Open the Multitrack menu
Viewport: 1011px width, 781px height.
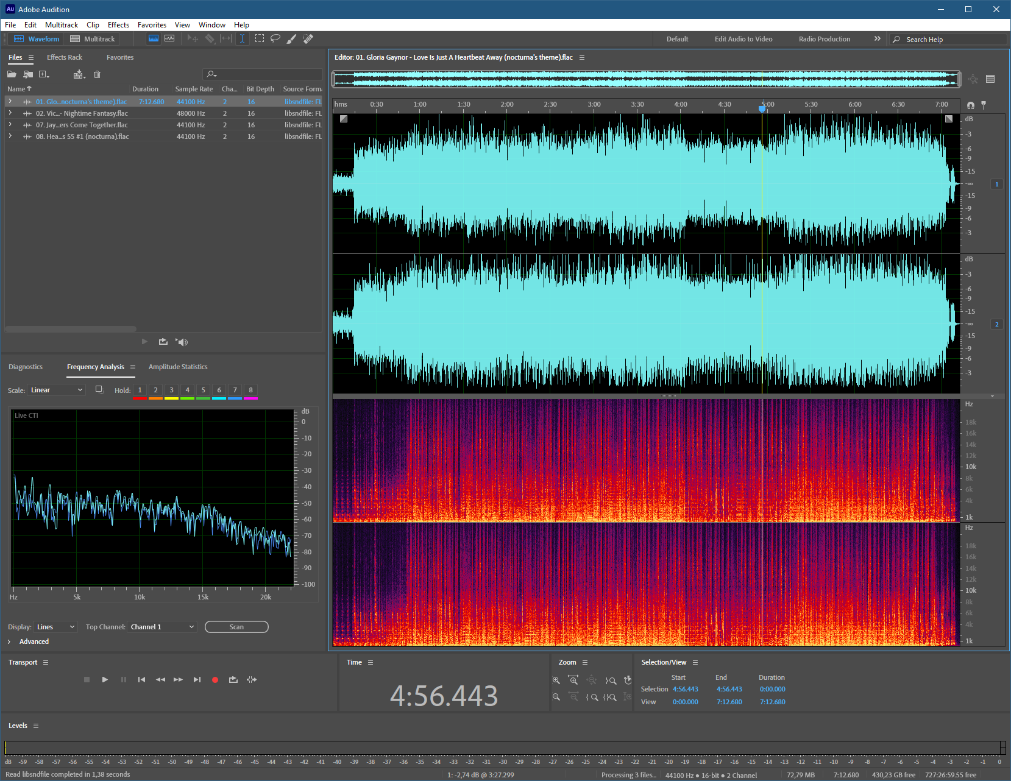(x=62, y=25)
